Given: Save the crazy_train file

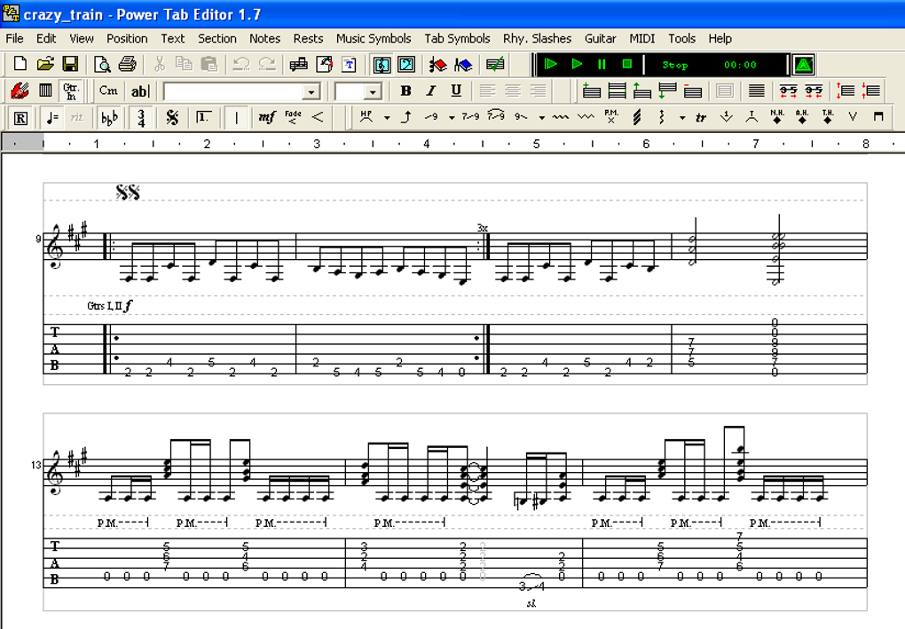Looking at the screenshot, I should pos(70,64).
